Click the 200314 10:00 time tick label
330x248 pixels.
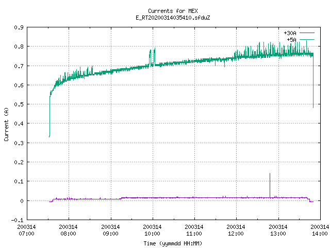coord(153,230)
